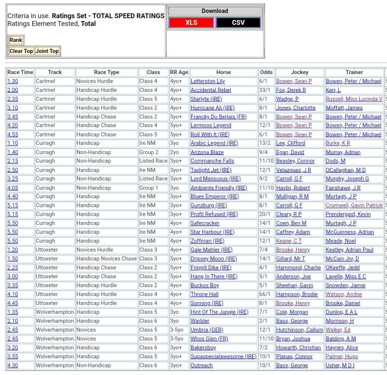Click the Horse column header
387x375 pixels.
(224, 72)
